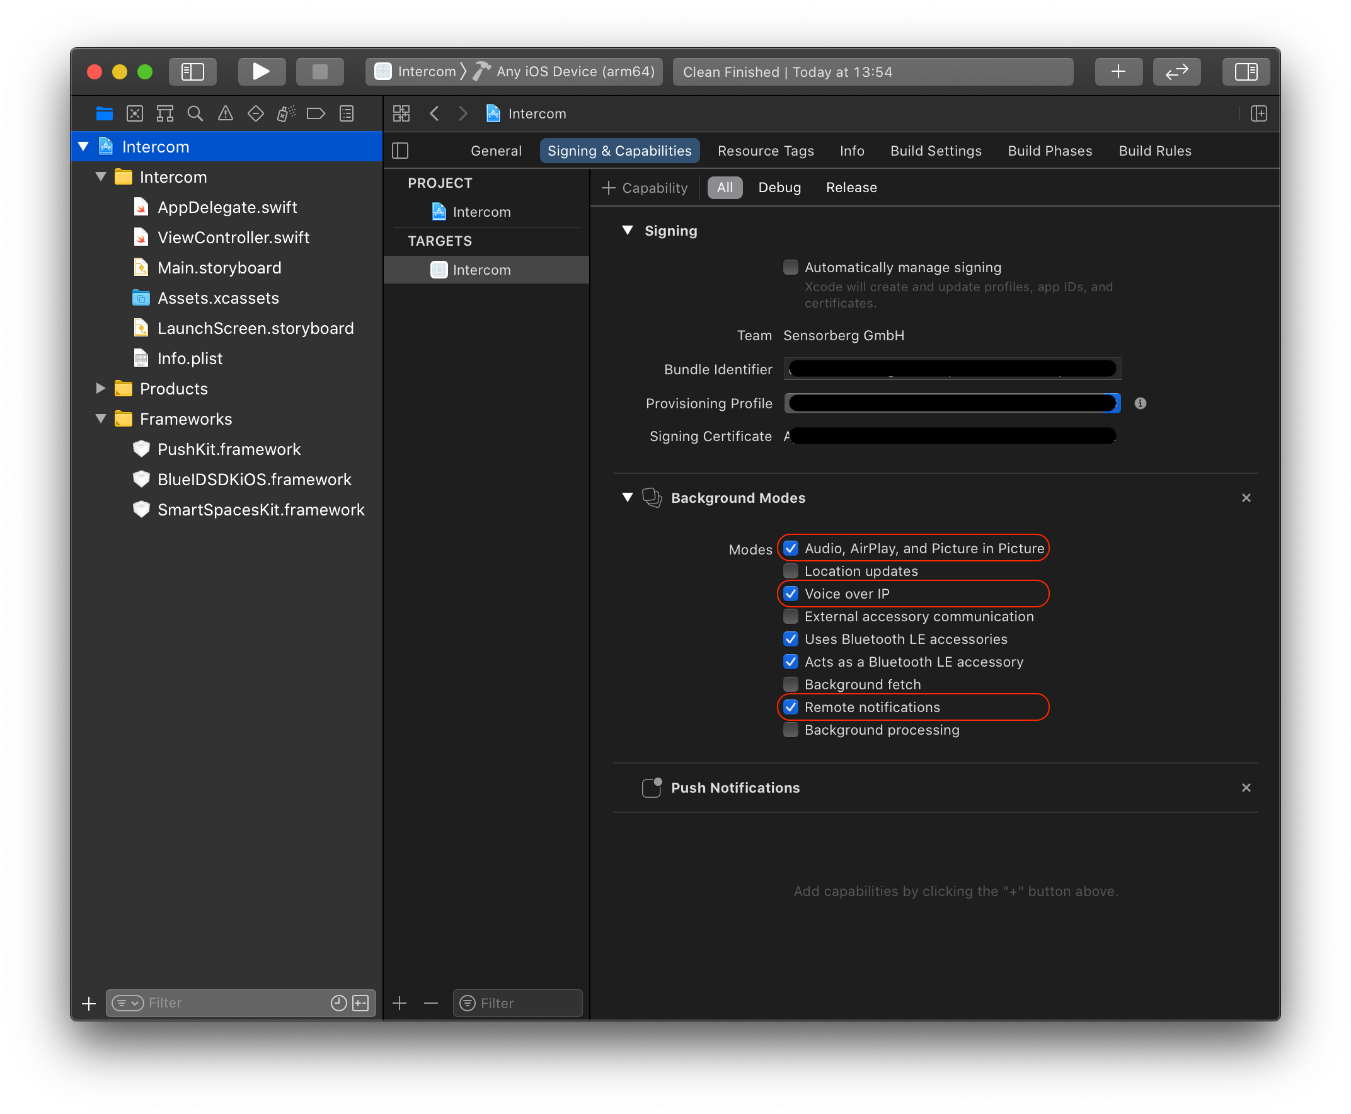The image size is (1351, 1114).
Task: Select the Release configuration filter
Action: point(851,188)
